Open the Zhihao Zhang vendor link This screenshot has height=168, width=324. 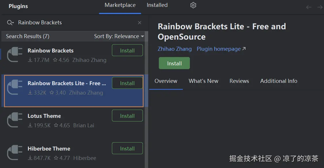[175, 49]
